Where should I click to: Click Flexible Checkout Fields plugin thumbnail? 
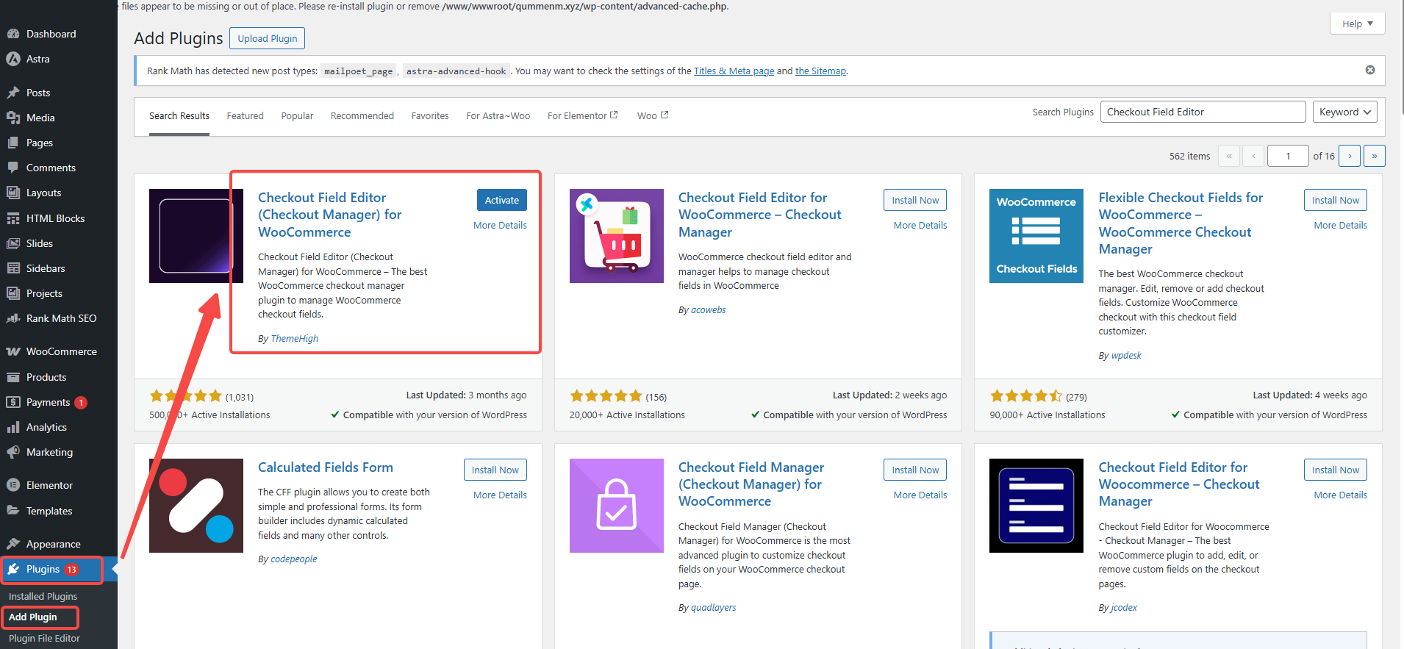click(x=1036, y=236)
